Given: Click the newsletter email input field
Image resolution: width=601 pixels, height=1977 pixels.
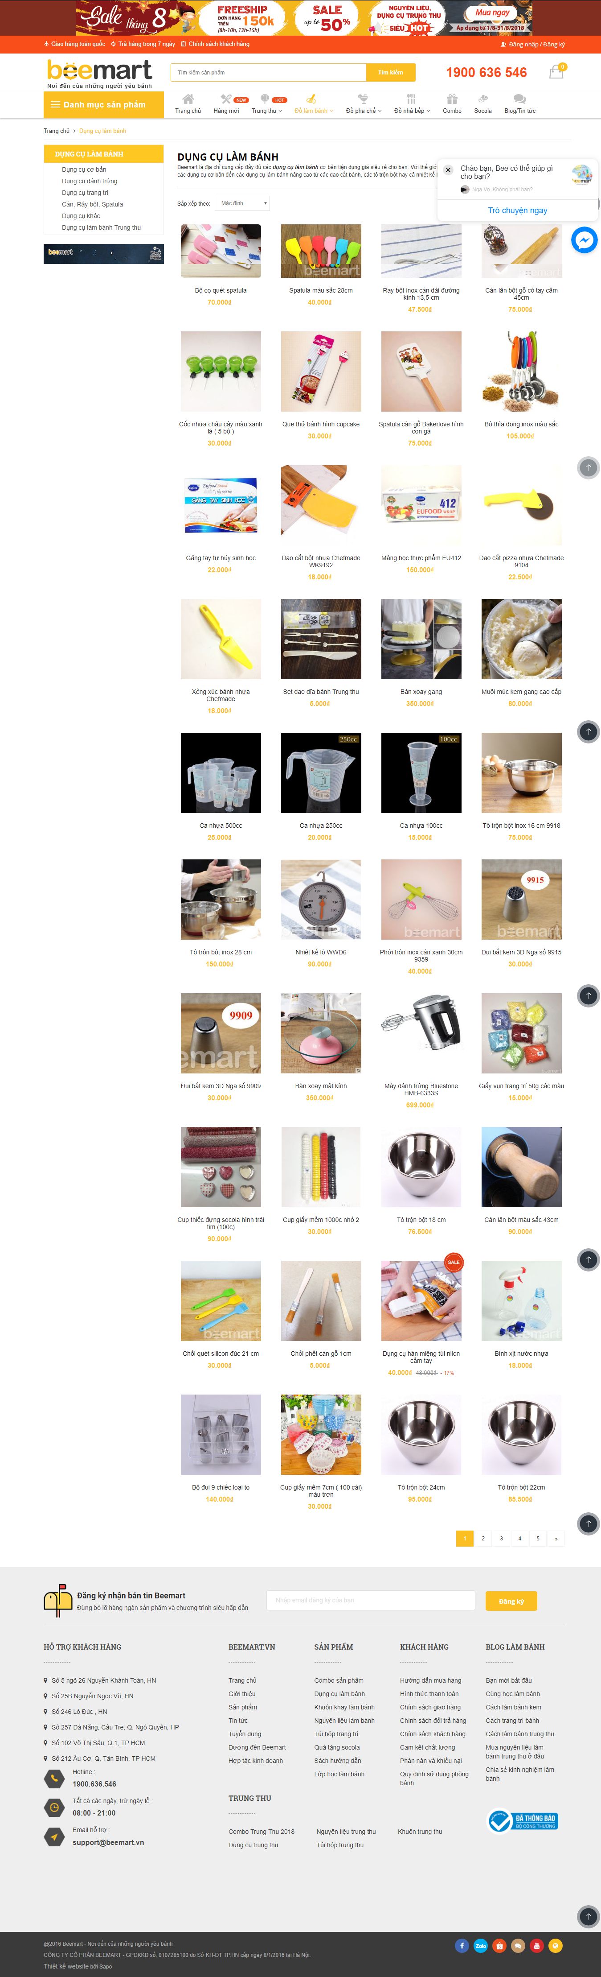Looking at the screenshot, I should point(371,1600).
